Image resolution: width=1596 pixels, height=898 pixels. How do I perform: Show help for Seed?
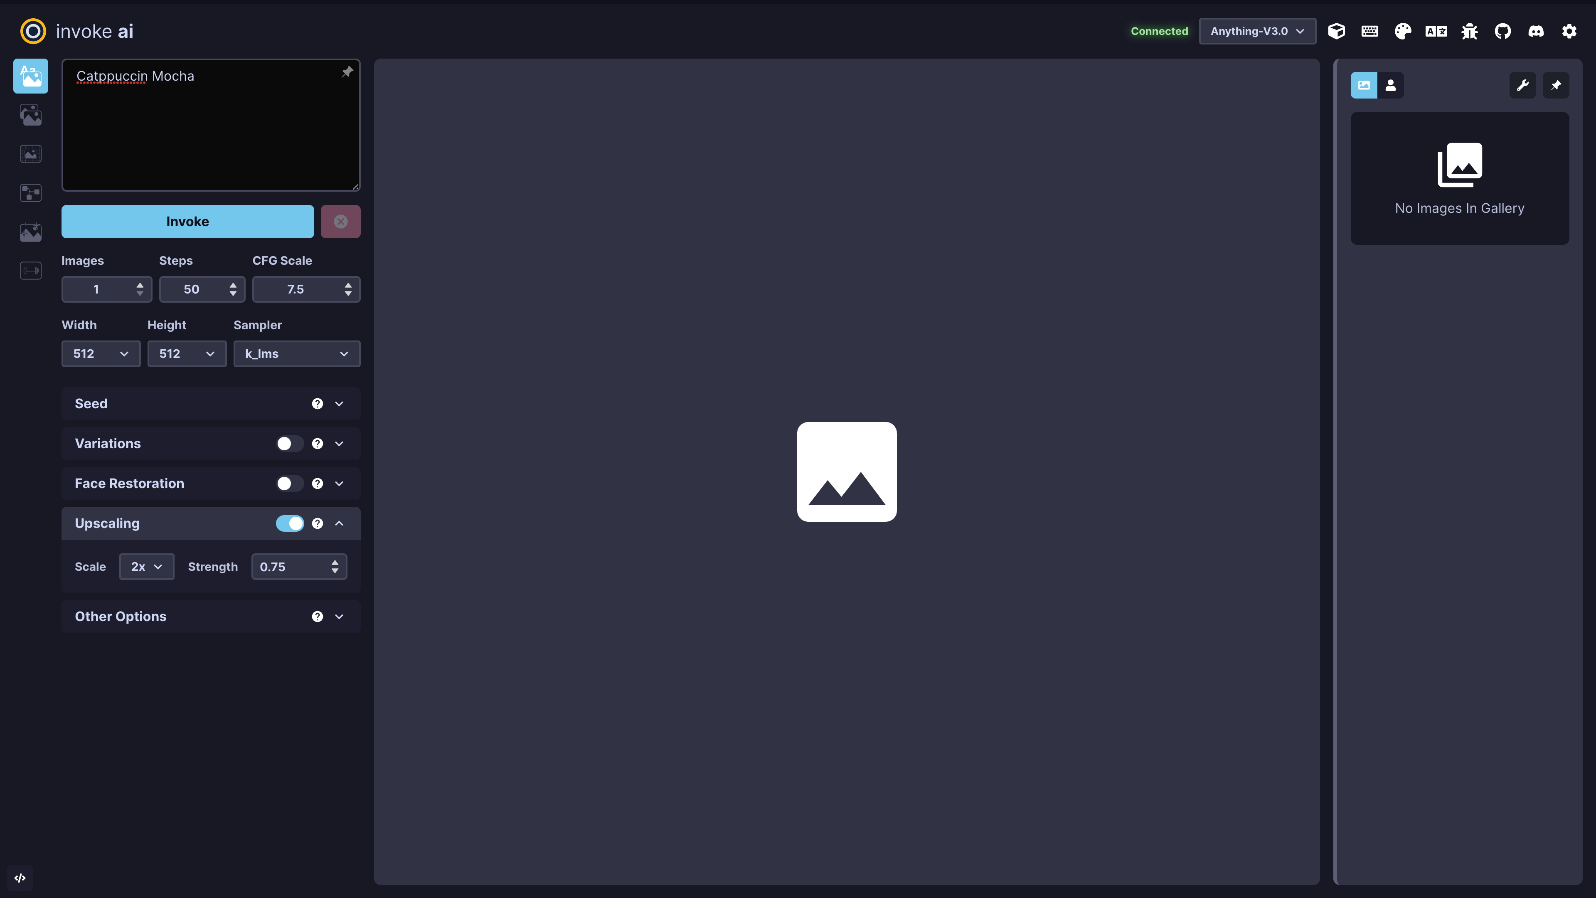pos(317,403)
